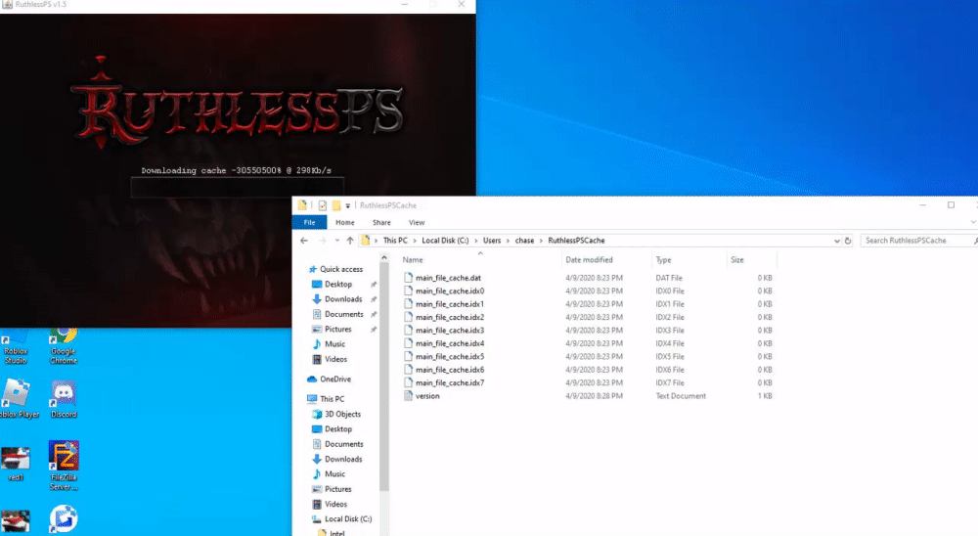Click chase in address breadcrumb

click(524, 241)
